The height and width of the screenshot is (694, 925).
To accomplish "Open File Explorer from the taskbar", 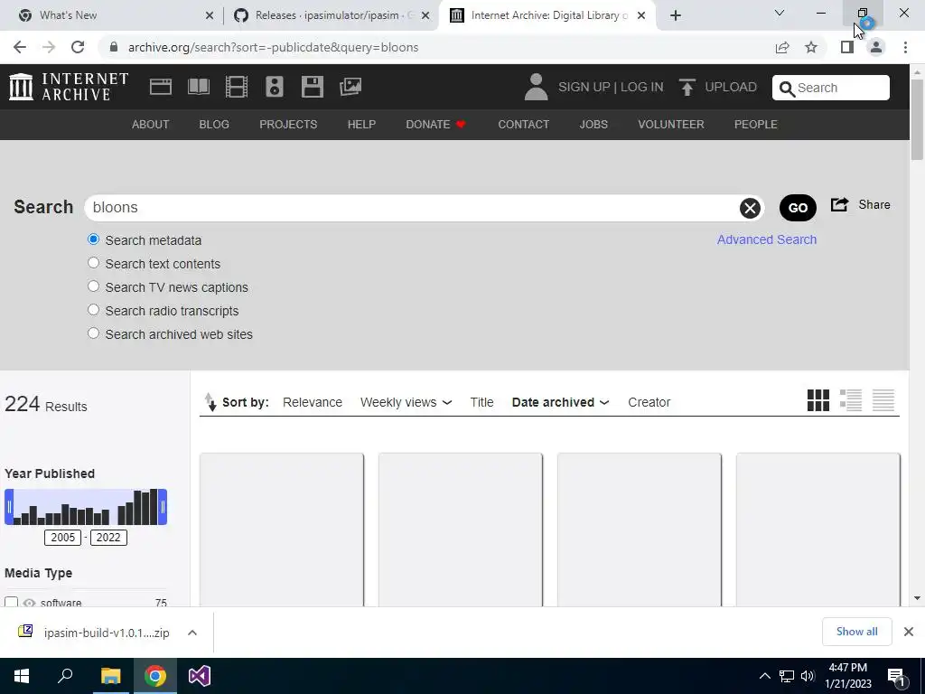I will click(x=110, y=676).
